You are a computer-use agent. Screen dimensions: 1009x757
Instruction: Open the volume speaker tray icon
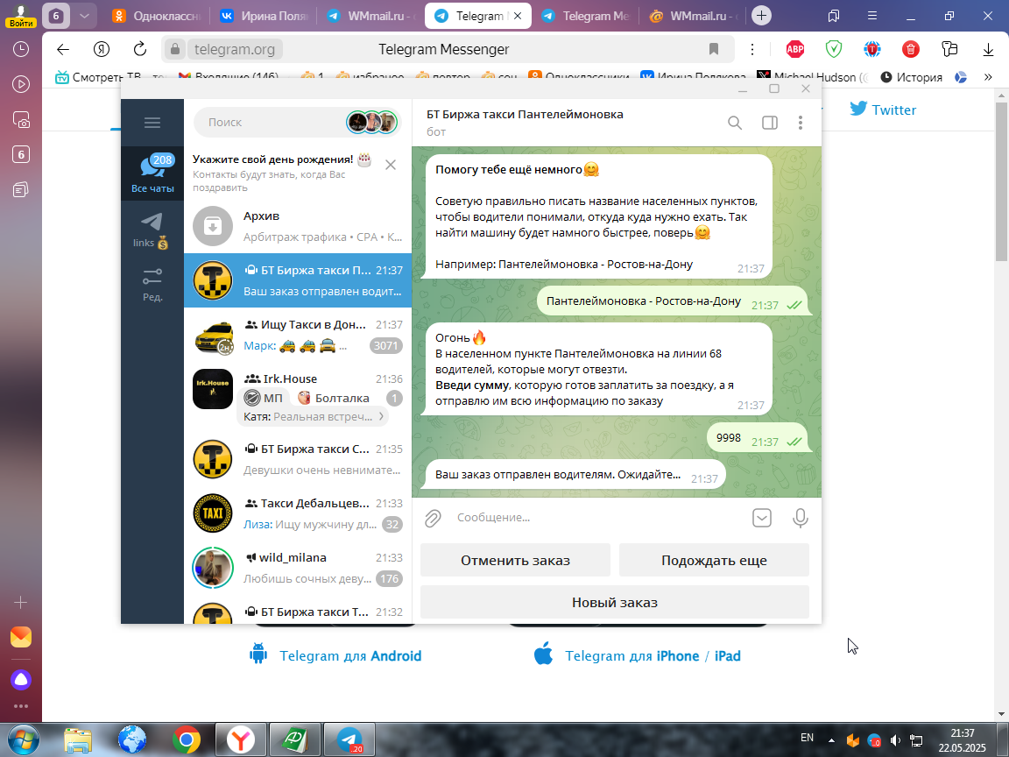coord(895,741)
